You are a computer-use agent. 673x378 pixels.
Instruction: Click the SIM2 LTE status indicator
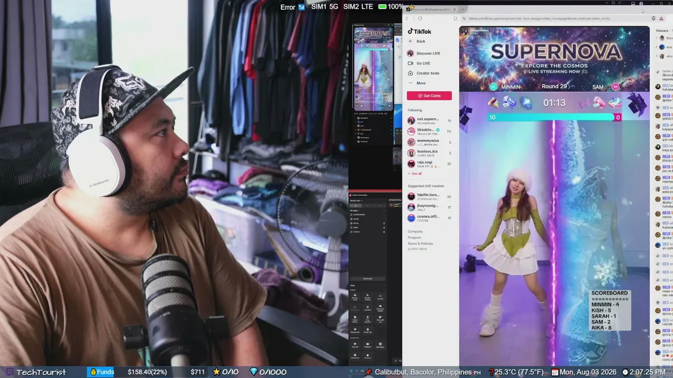pos(358,7)
